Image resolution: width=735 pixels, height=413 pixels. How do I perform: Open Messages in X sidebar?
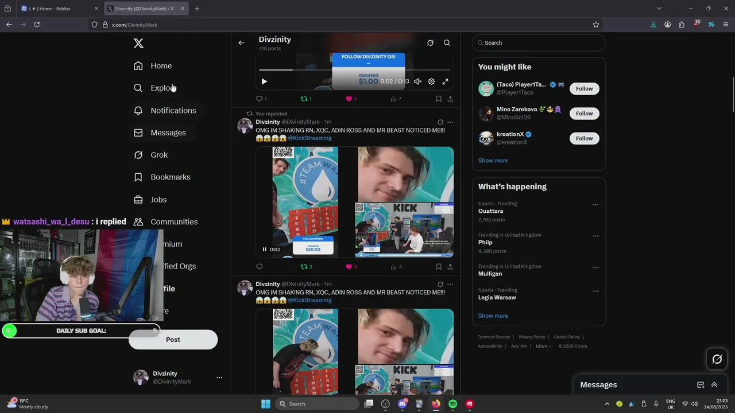(160, 133)
